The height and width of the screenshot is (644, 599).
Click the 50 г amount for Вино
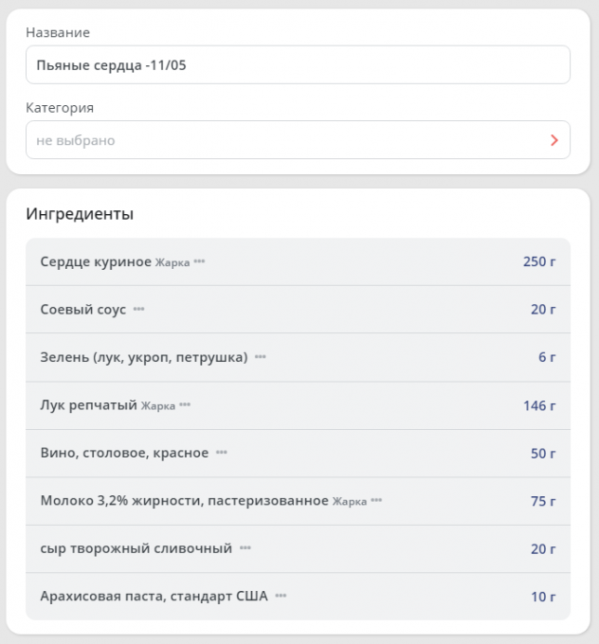pyautogui.click(x=543, y=454)
